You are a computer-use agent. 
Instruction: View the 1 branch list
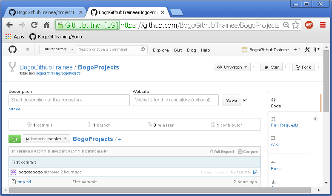pyautogui.click(x=99, y=125)
